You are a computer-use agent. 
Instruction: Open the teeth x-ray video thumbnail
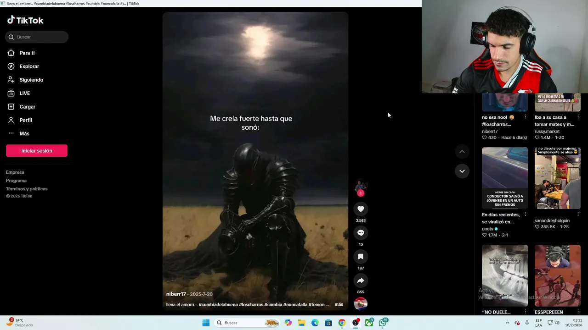[x=505, y=275]
